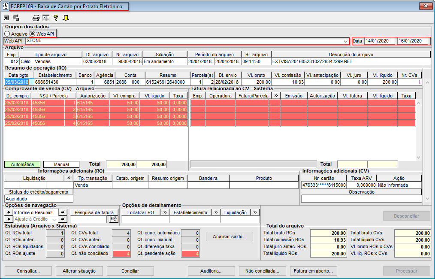Click the Cielo - Vendas cell
The image size is (435, 279).
(x=51, y=61)
